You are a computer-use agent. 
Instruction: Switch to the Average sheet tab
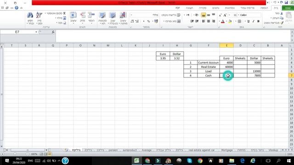(x=147, y=150)
